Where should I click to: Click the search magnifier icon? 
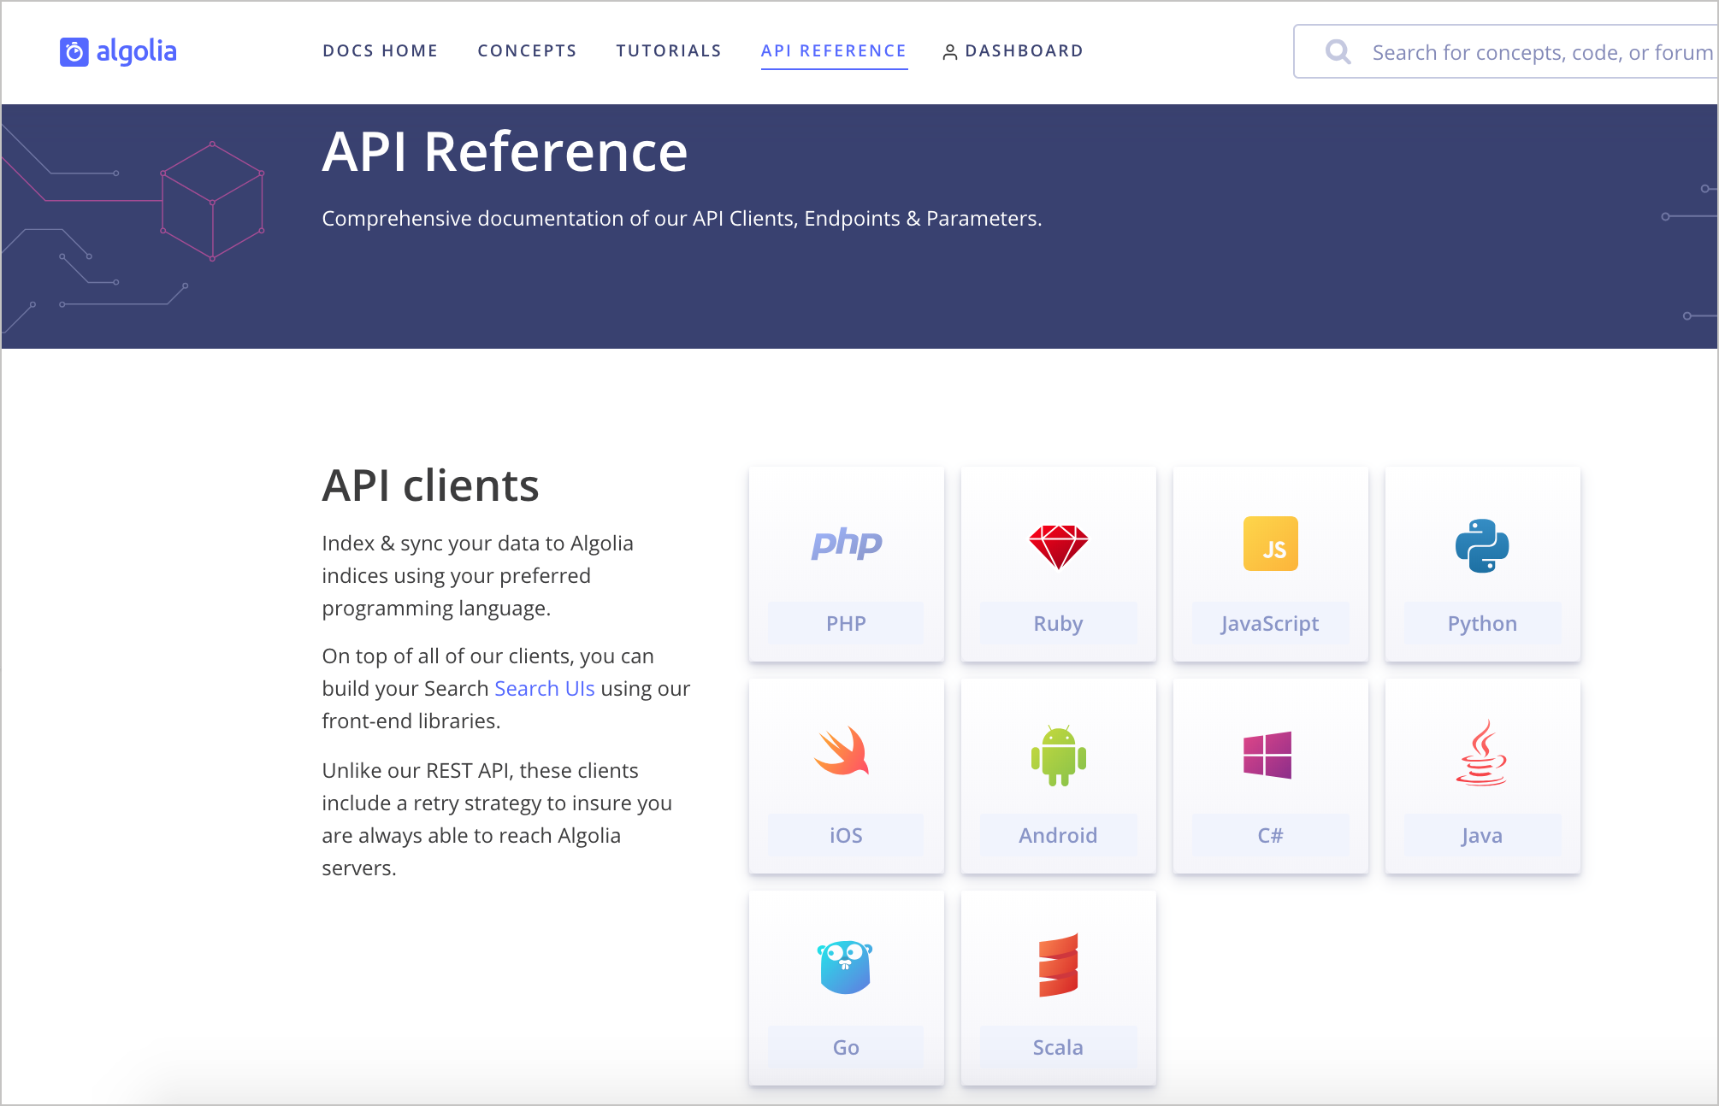(1338, 52)
